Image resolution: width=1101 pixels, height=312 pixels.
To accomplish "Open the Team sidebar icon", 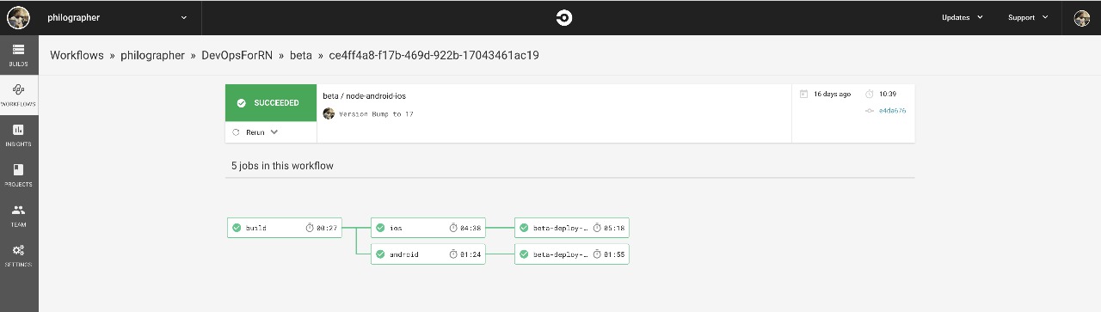I will pyautogui.click(x=18, y=215).
